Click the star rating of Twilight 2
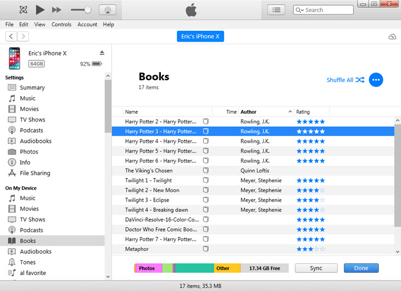 click(310, 191)
